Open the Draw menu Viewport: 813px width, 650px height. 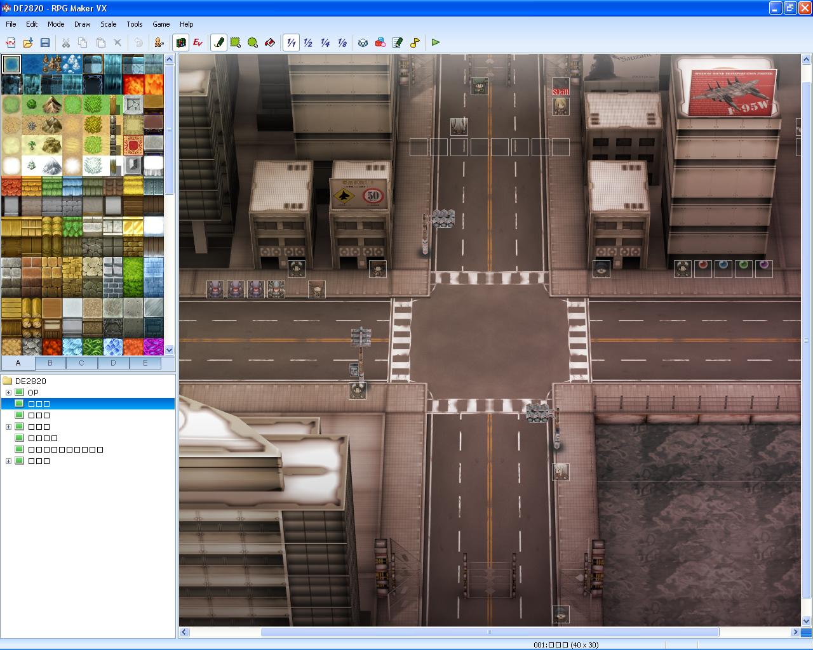click(83, 24)
